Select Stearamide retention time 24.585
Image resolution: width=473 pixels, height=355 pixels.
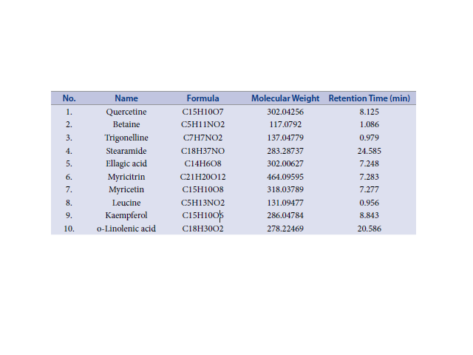click(x=370, y=151)
